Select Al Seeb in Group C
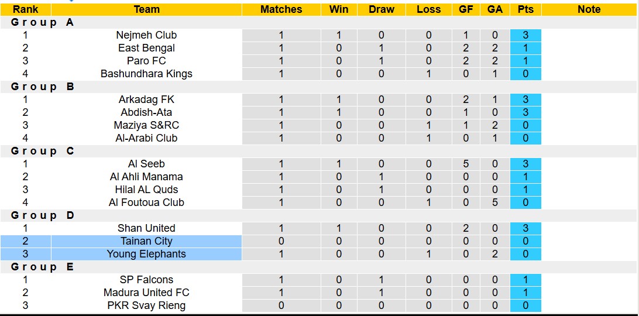Viewport: 639px width, 316px height. tap(146, 164)
